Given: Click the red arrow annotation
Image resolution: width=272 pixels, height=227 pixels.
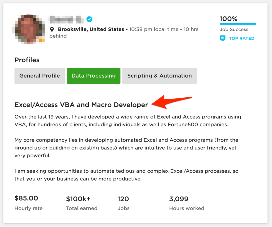Looking at the screenshot, I should (x=171, y=102).
